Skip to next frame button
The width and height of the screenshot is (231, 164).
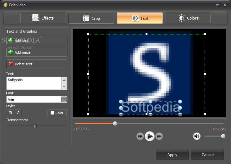(159, 136)
